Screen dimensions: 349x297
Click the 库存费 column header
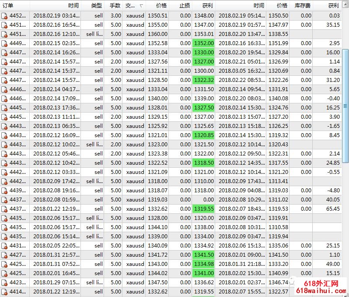pyautogui.click(x=303, y=6)
